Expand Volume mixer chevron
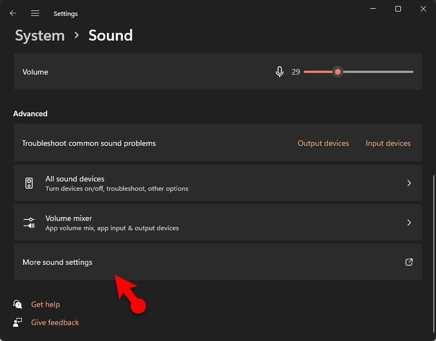 point(409,223)
